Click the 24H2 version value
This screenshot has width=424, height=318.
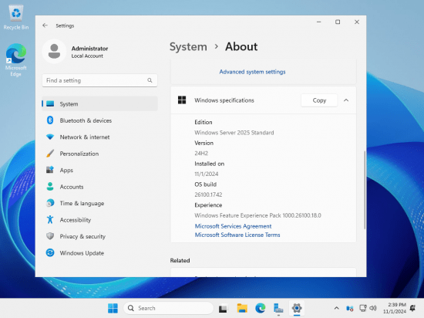(x=201, y=153)
